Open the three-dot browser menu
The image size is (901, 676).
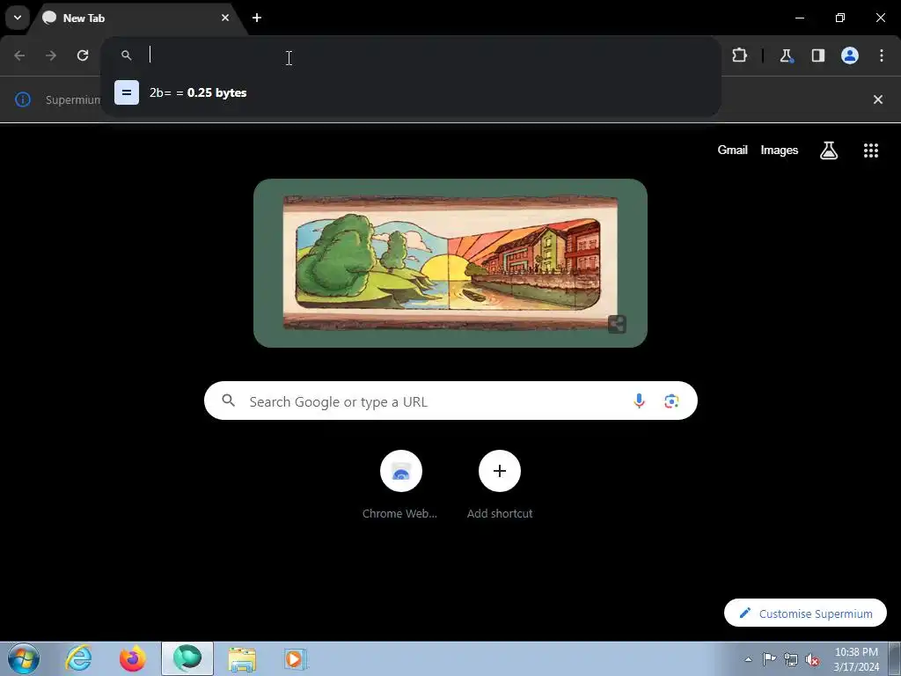[882, 55]
